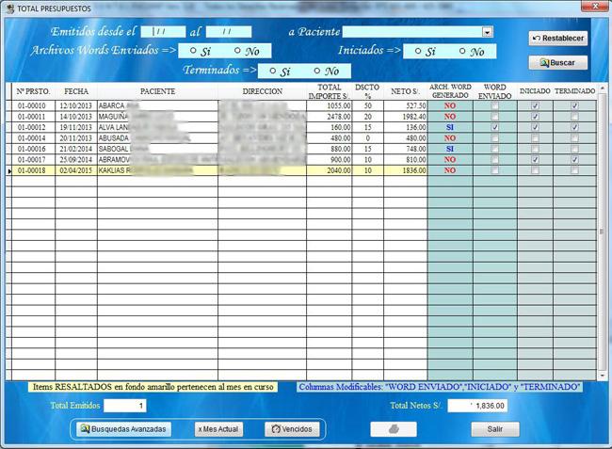This screenshot has height=449, width=612.
Task: Select Si for Archivos Words Enviados
Action: (x=193, y=51)
